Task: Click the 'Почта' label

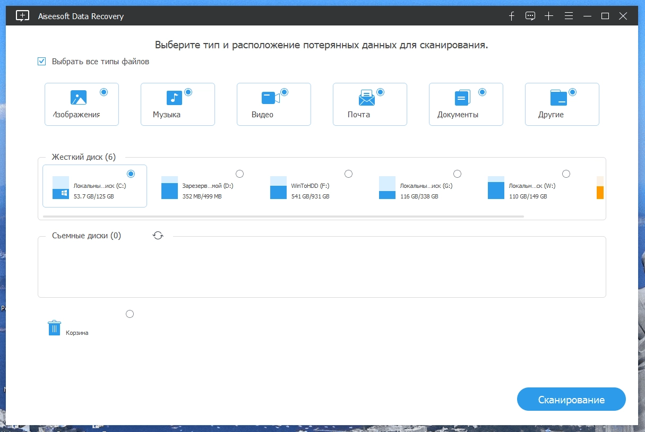Action: click(x=359, y=115)
